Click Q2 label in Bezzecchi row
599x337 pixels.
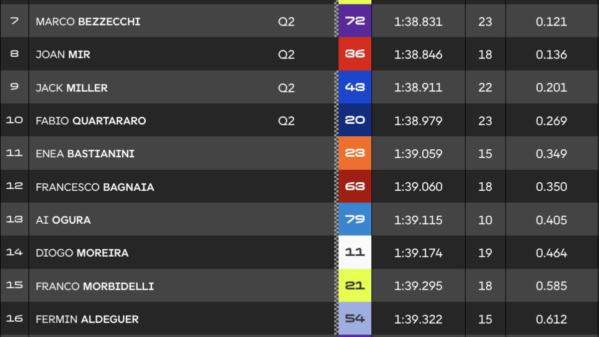coord(287,21)
